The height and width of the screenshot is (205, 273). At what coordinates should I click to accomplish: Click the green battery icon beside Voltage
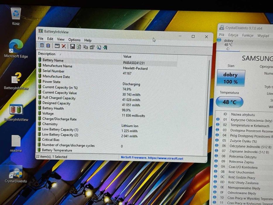click(40, 113)
